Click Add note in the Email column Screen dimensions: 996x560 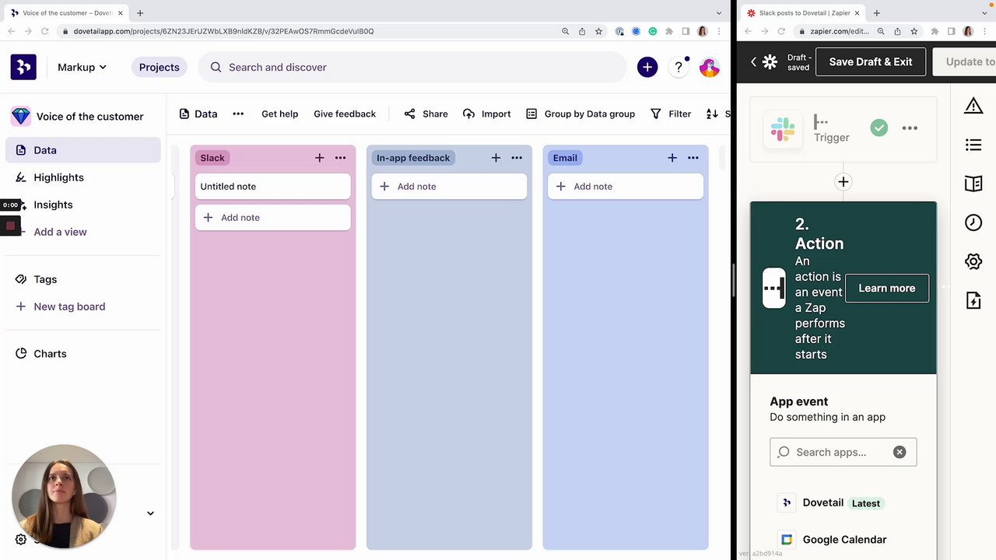[626, 187]
